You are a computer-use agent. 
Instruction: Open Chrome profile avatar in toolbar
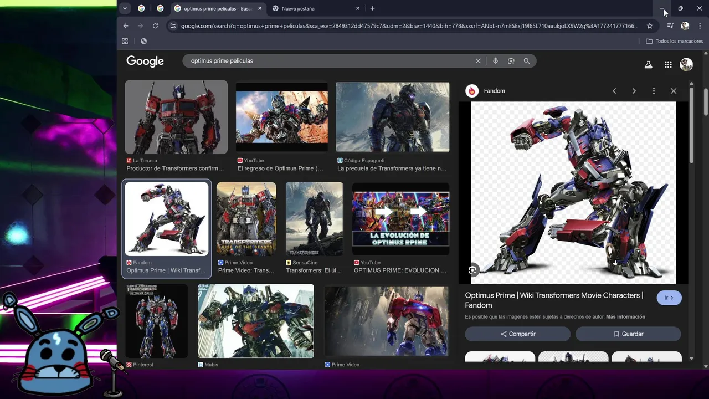[685, 26]
